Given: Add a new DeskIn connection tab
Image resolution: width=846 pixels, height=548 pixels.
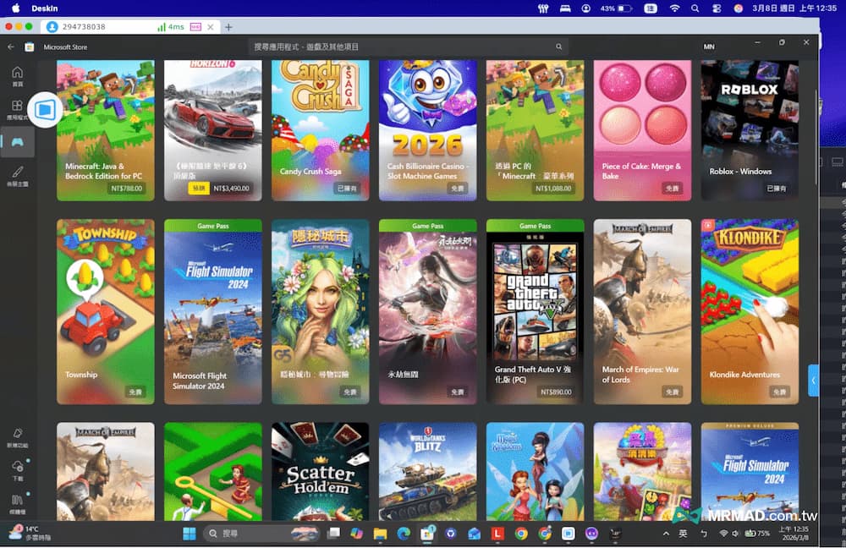Looking at the screenshot, I should pyautogui.click(x=228, y=27).
